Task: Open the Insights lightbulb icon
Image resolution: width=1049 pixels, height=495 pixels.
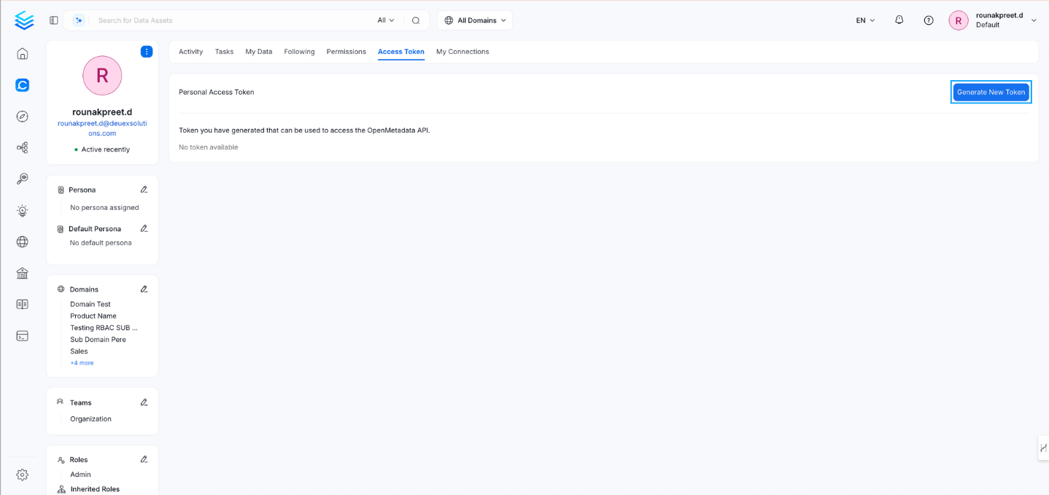Action: click(23, 211)
